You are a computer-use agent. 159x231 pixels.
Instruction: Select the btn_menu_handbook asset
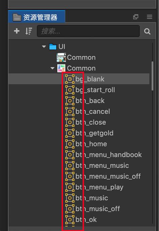click(x=109, y=155)
